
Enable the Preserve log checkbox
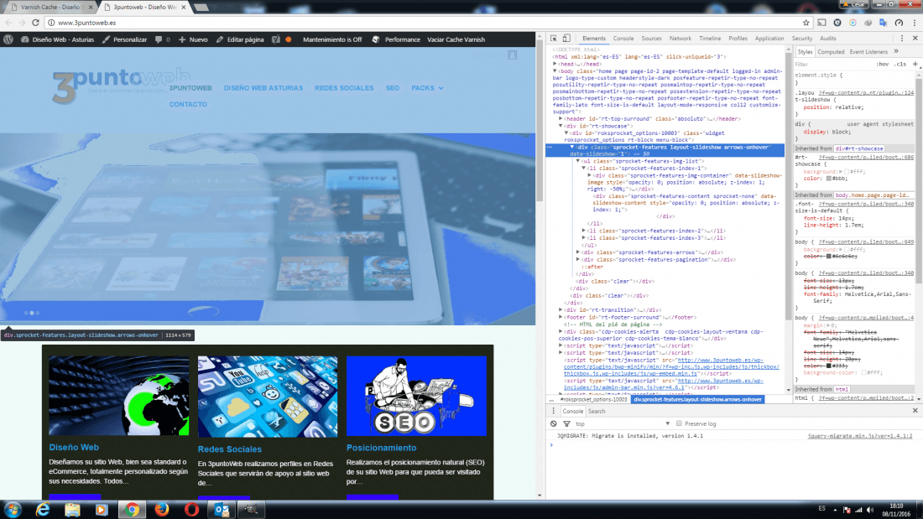679,423
